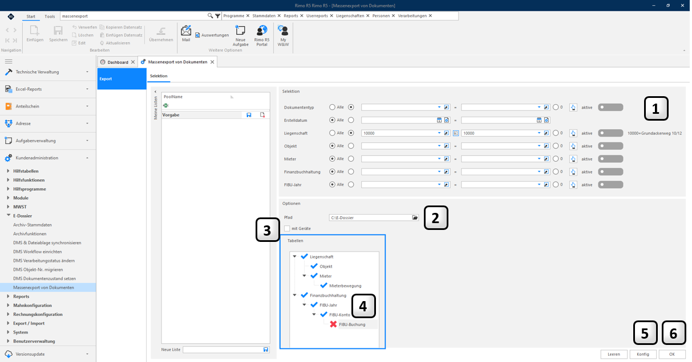
Task: Click the search magnifier icon
Action: click(x=211, y=17)
